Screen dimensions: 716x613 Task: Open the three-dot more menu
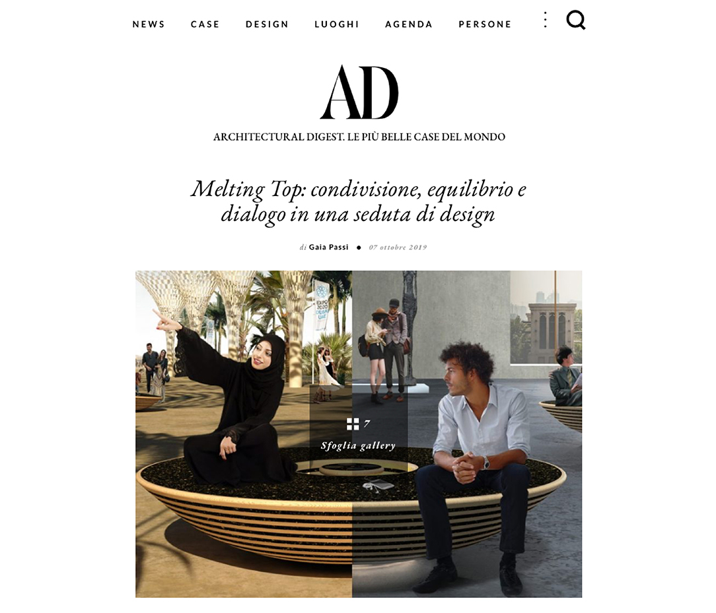[x=545, y=20]
